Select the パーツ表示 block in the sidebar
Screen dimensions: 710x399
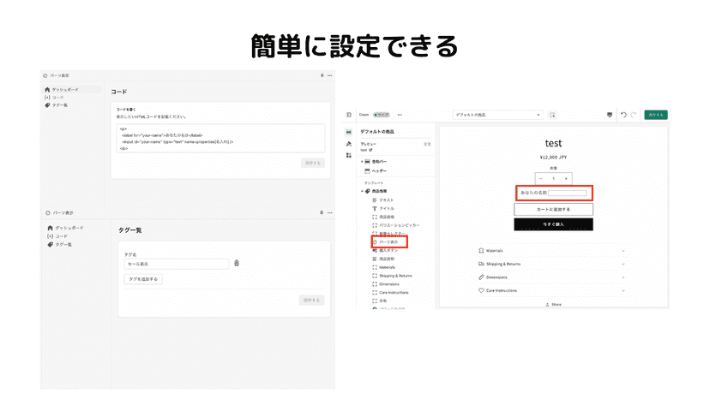[x=389, y=242]
